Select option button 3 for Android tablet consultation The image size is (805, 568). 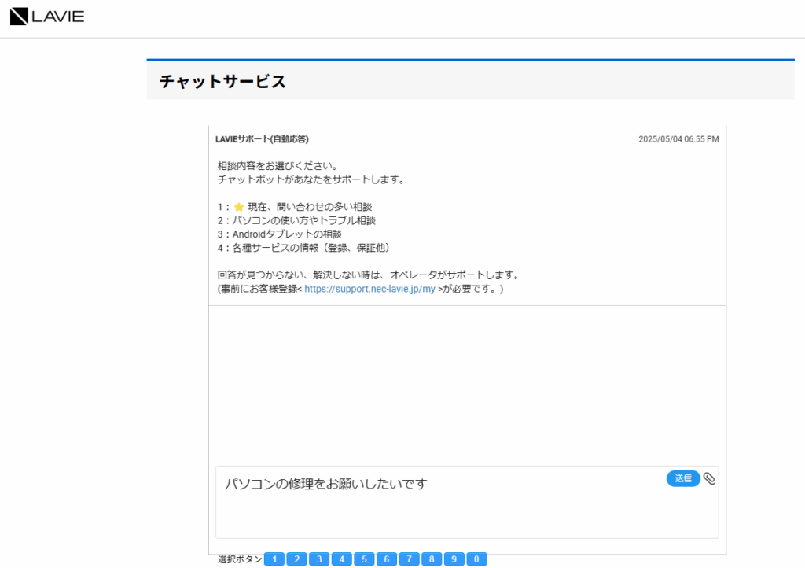pyautogui.click(x=319, y=559)
